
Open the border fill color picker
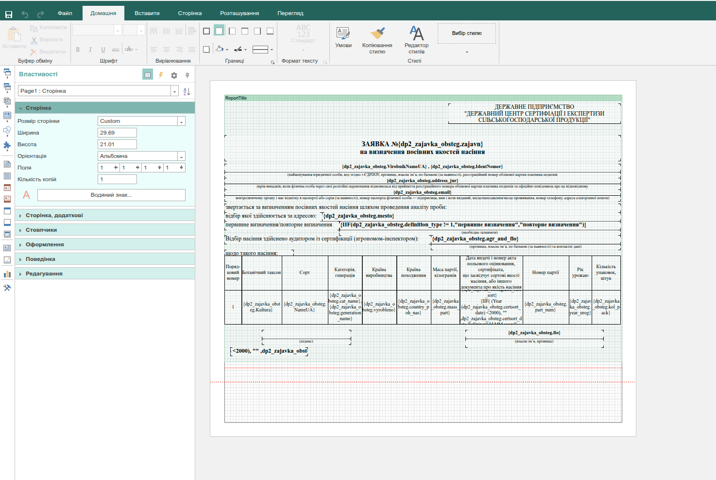click(x=222, y=49)
